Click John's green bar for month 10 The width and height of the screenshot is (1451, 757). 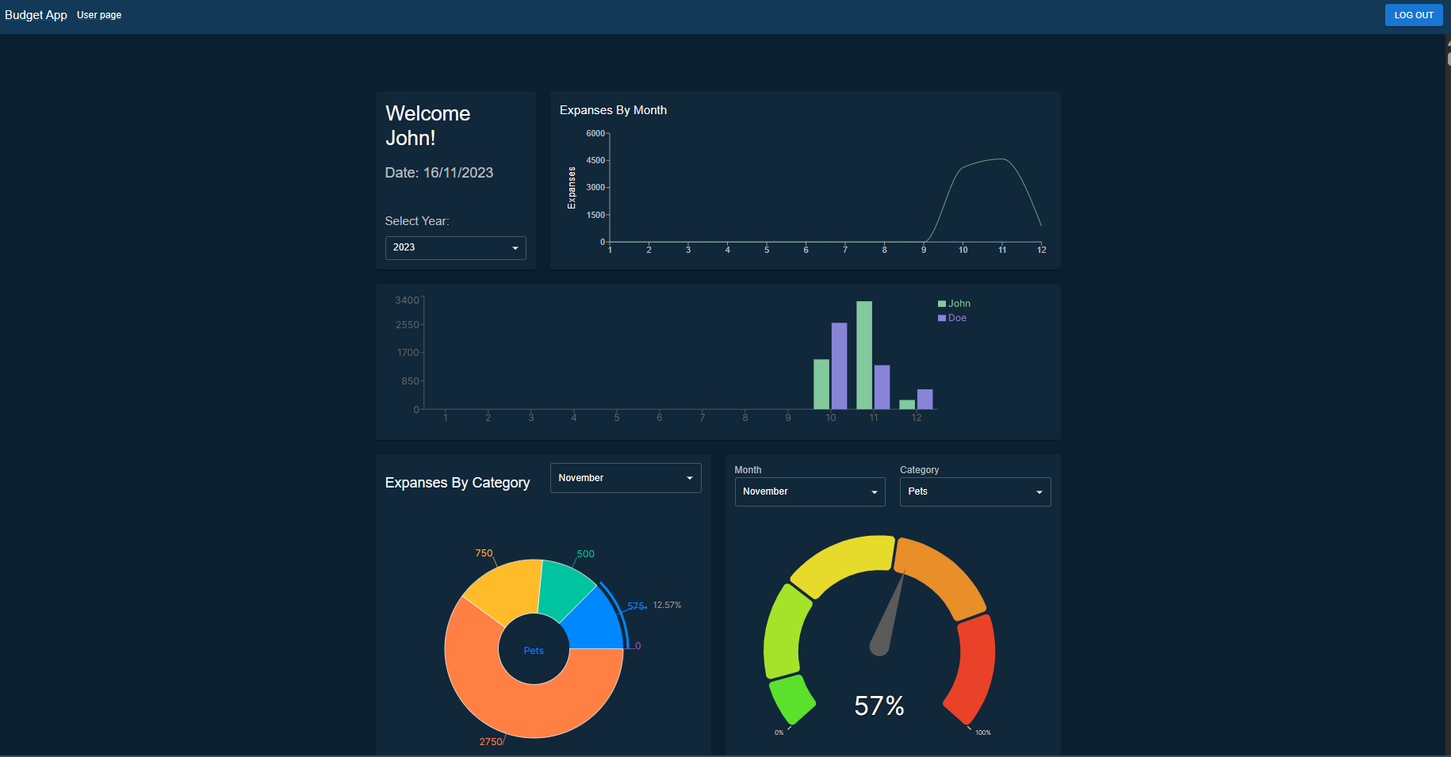coord(821,384)
